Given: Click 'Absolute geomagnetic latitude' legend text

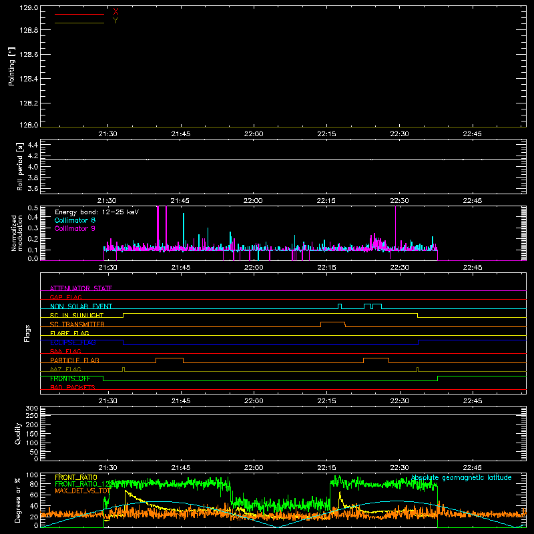Looking at the screenshot, I should pos(461,477).
